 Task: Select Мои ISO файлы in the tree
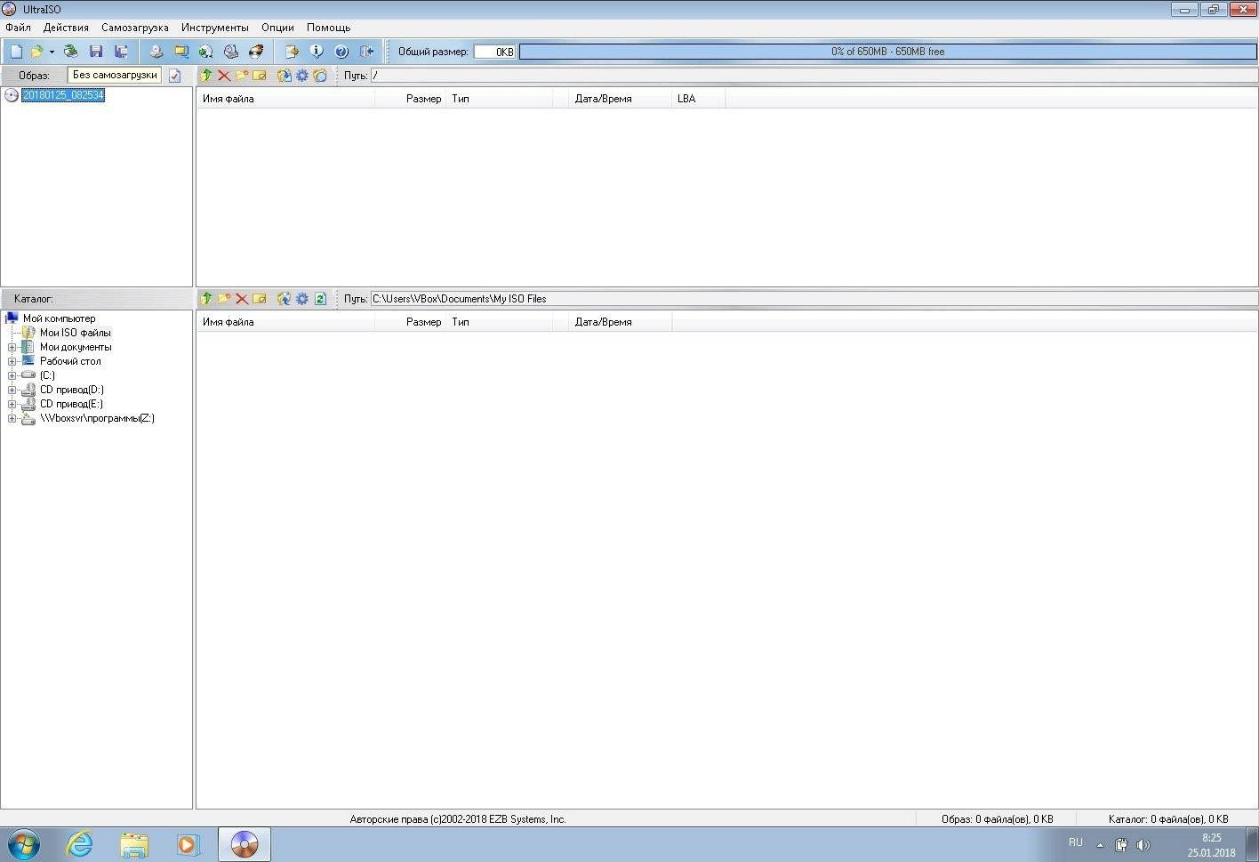pos(75,333)
